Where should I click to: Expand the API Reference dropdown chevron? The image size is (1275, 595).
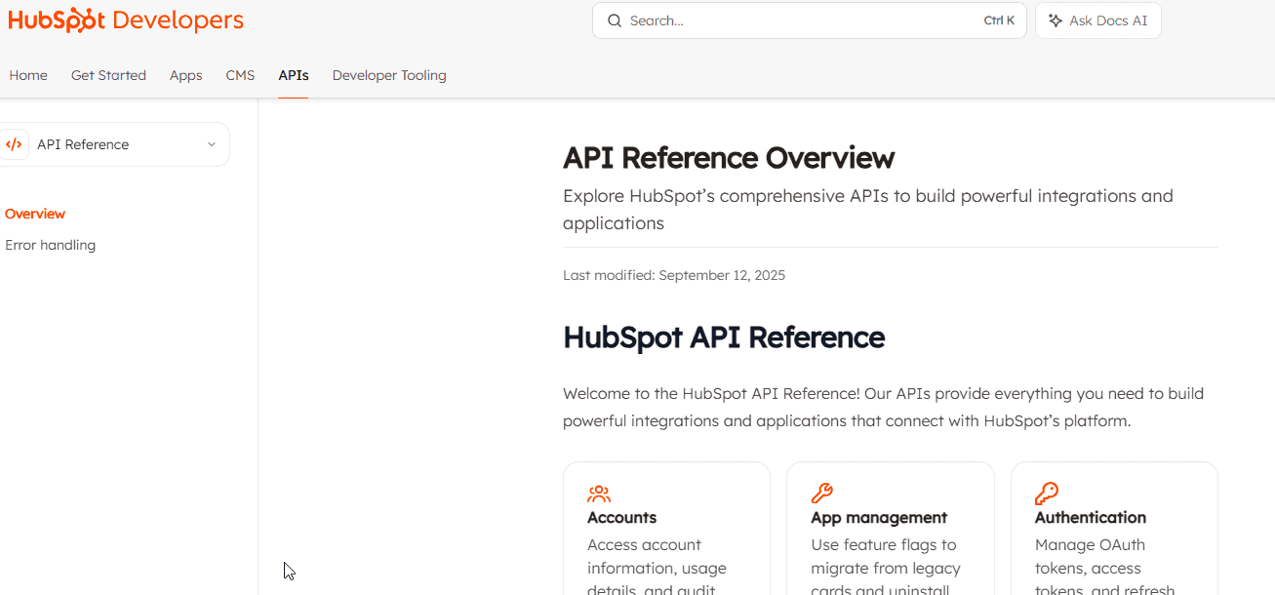tap(212, 144)
